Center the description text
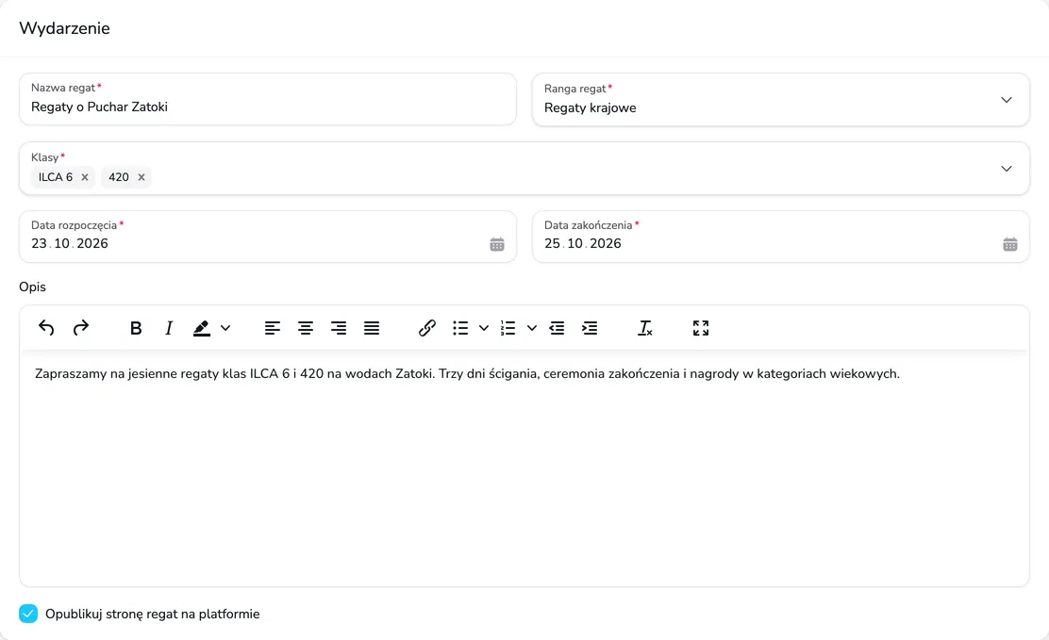The height and width of the screenshot is (640, 1049). point(306,328)
